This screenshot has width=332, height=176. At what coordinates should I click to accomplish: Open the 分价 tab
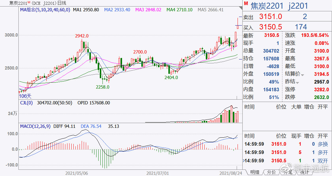click(x=271, y=172)
